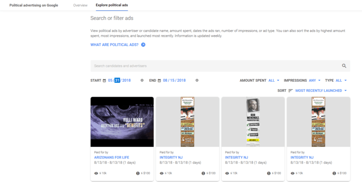The image size is (362, 182).
Task: Open the What Are Political Ads arrow icon
Action: (143, 45)
